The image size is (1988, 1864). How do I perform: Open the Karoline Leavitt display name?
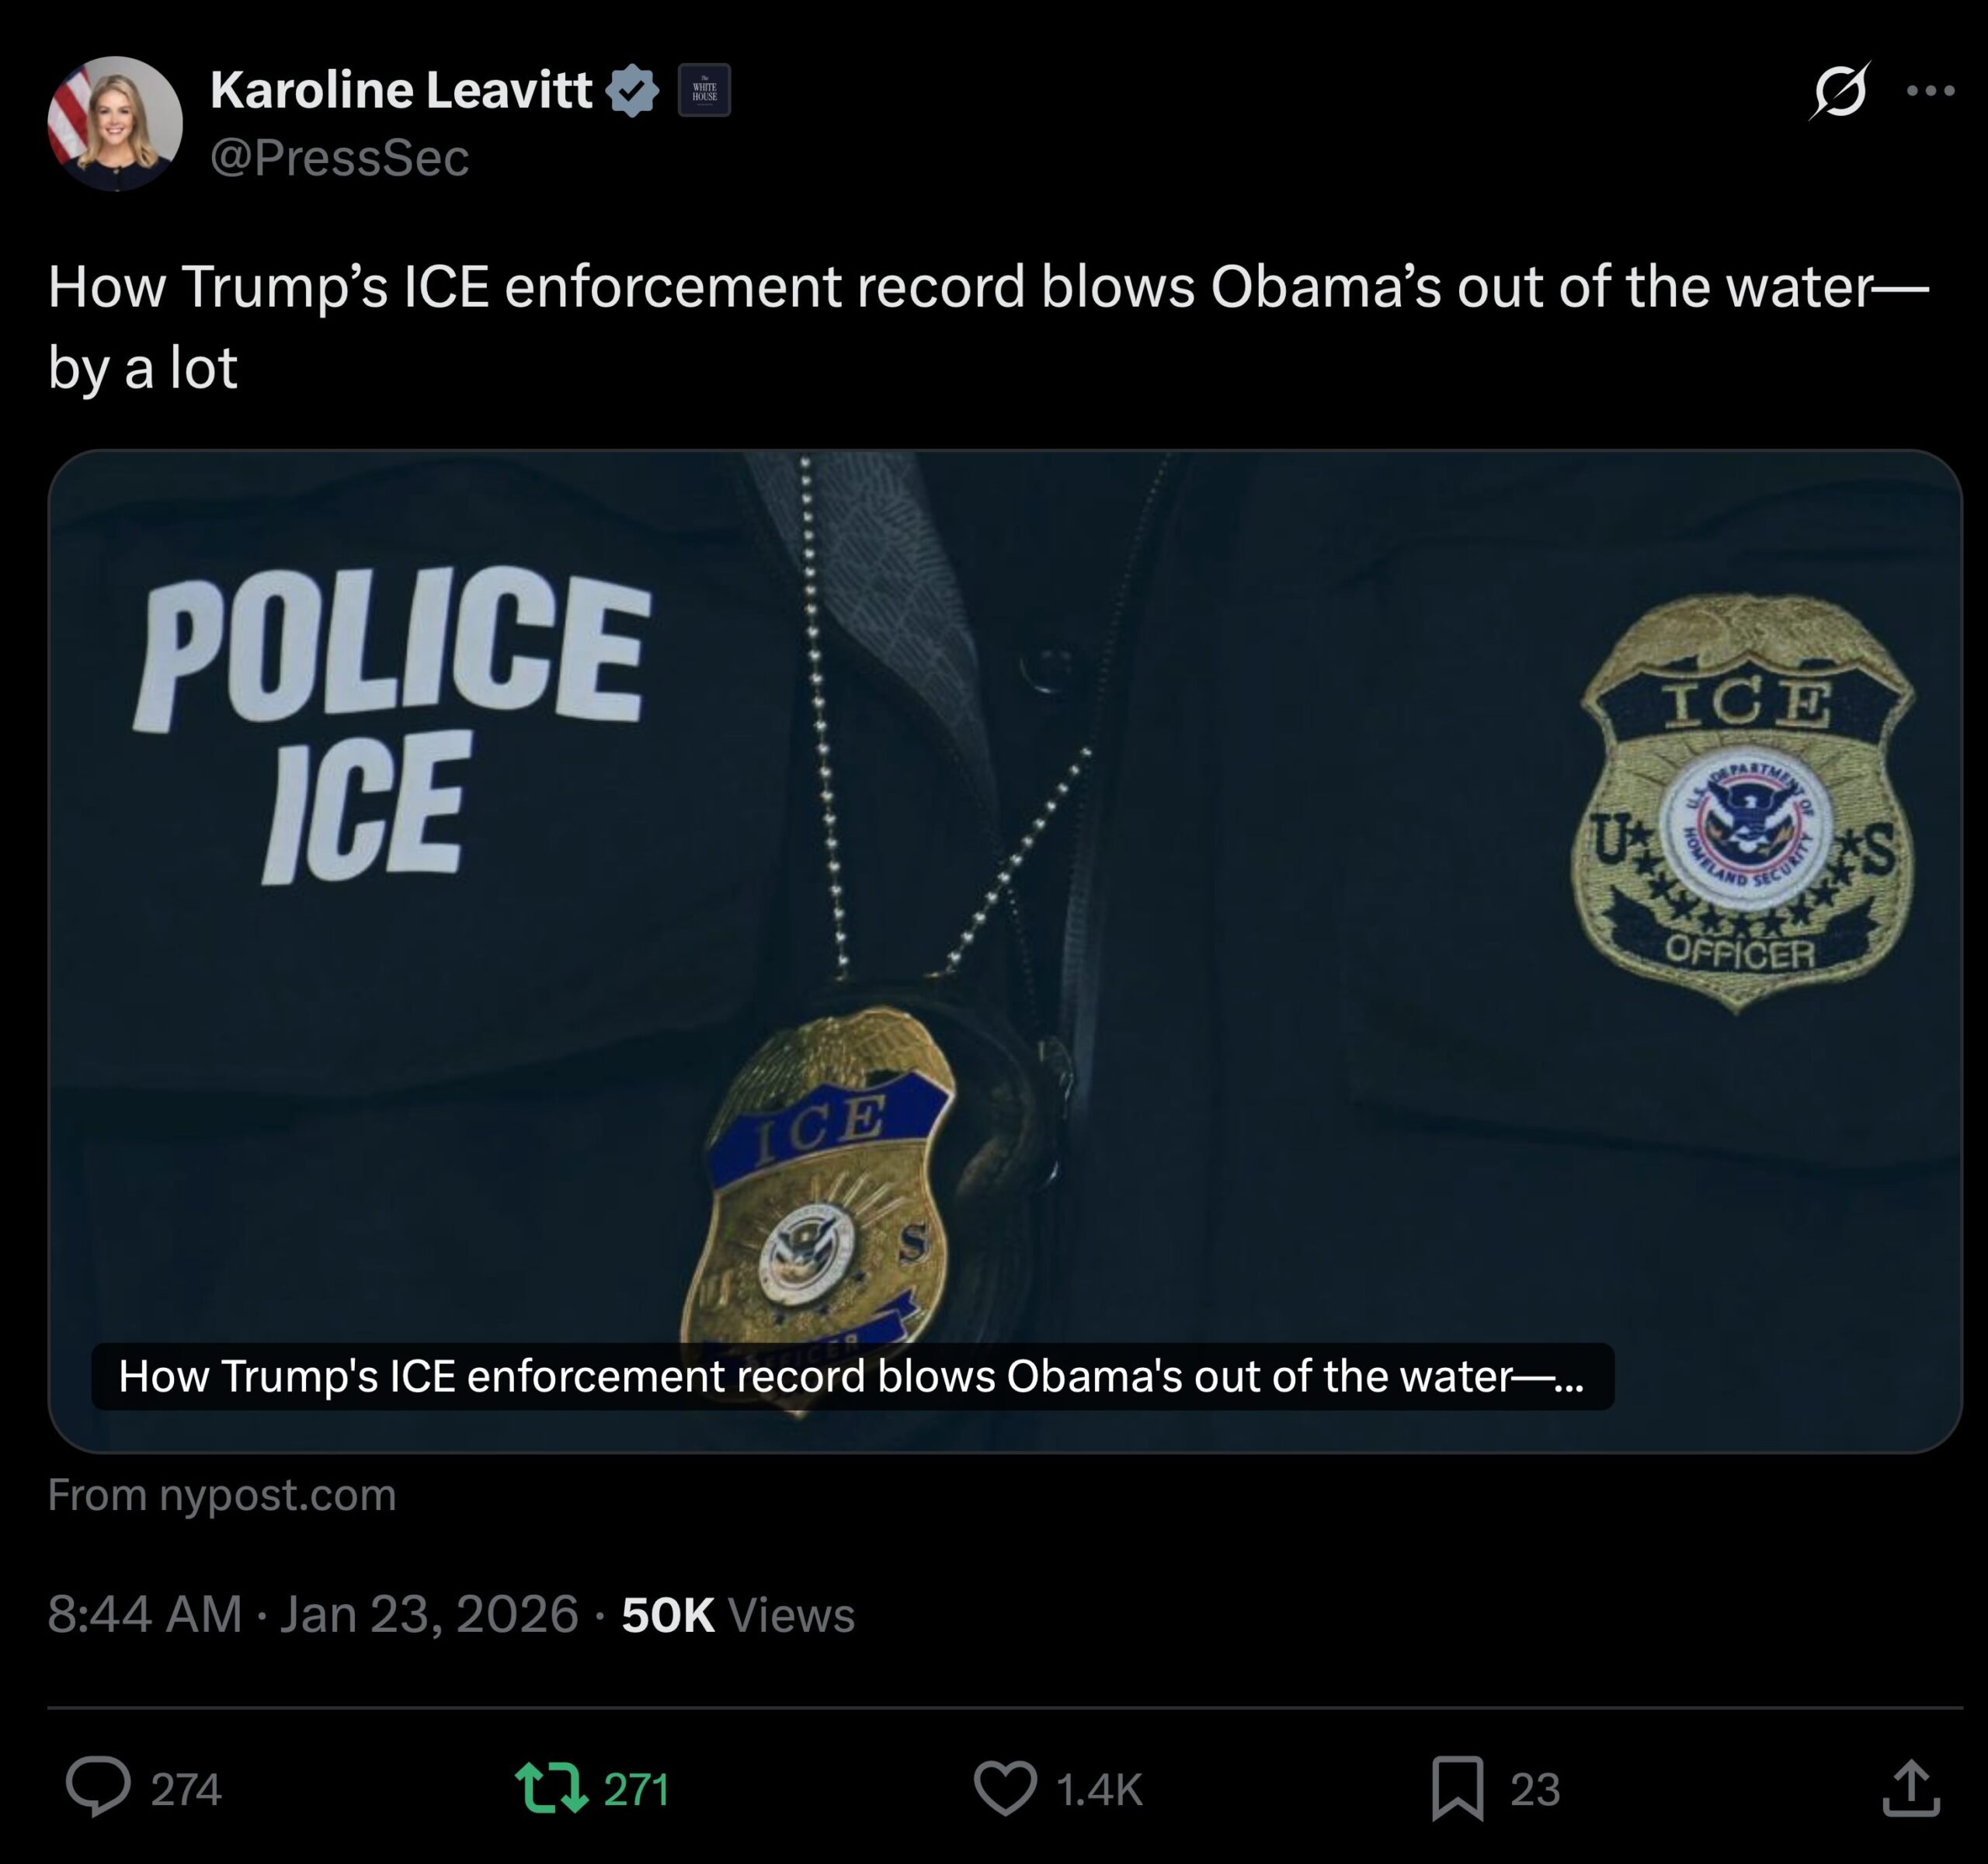(401, 90)
